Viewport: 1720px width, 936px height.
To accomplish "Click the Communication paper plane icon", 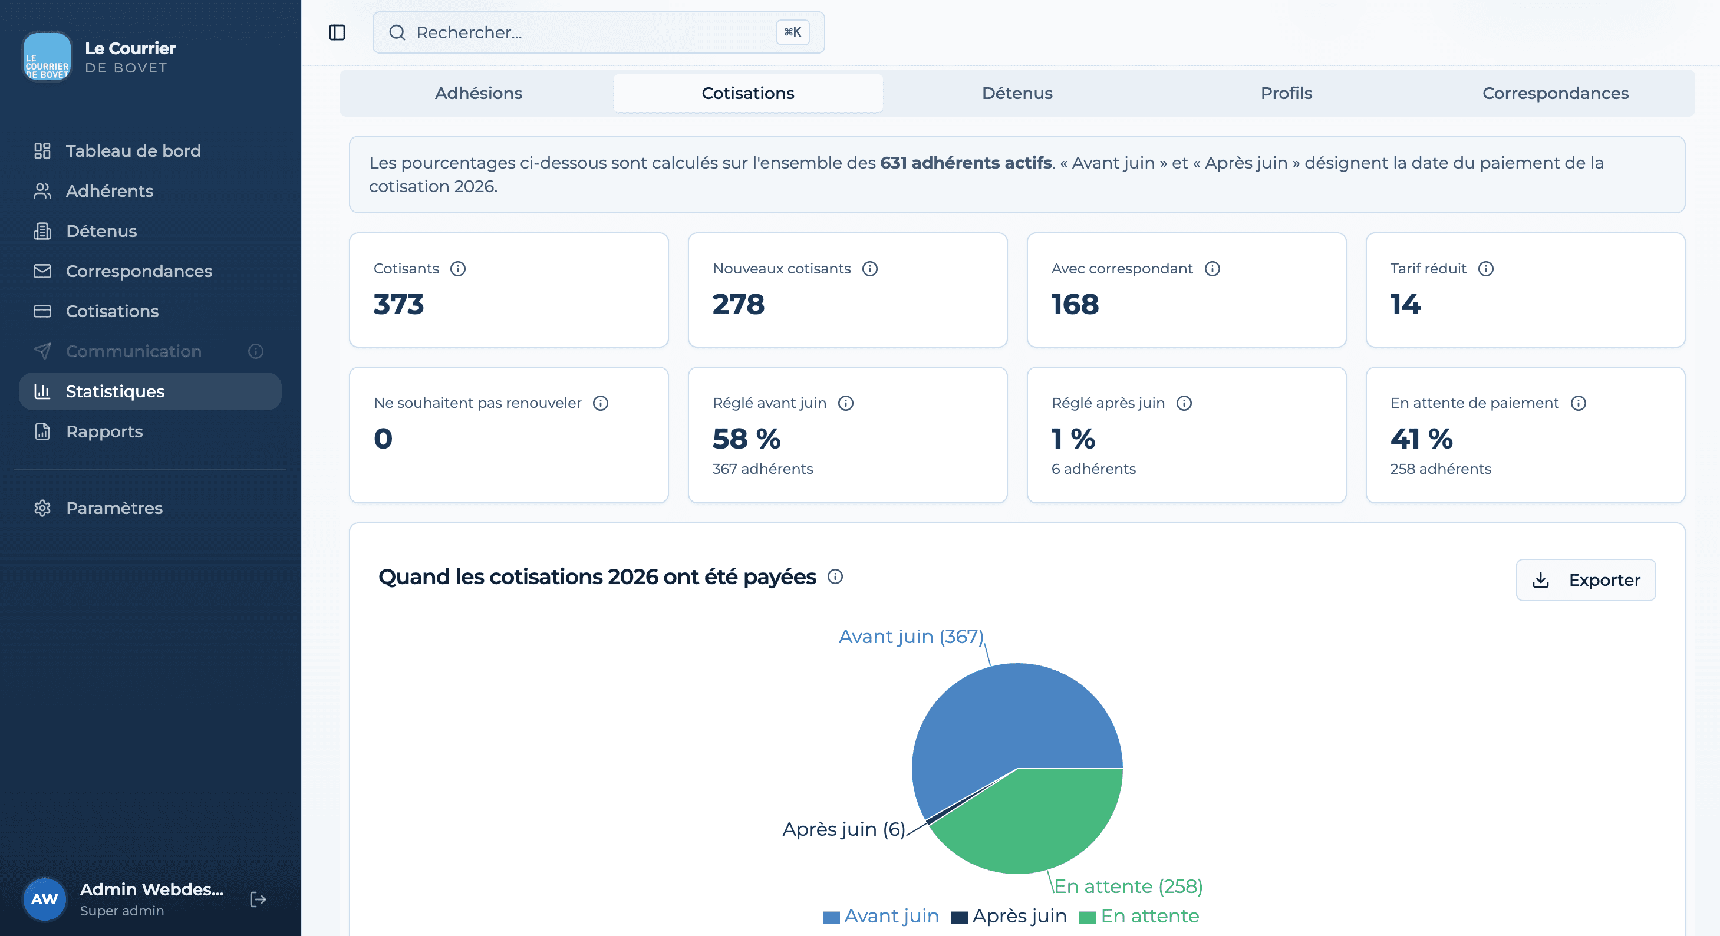I will (x=42, y=351).
